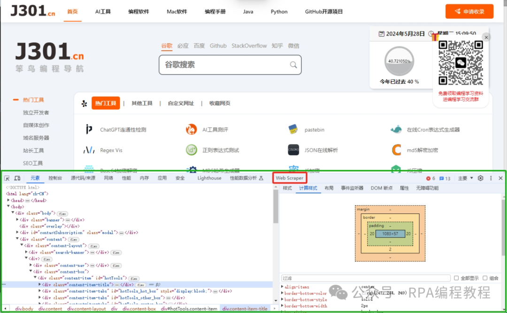The width and height of the screenshot is (507, 313).
Task: Click the JSON在线解析 icon
Action: point(293,150)
